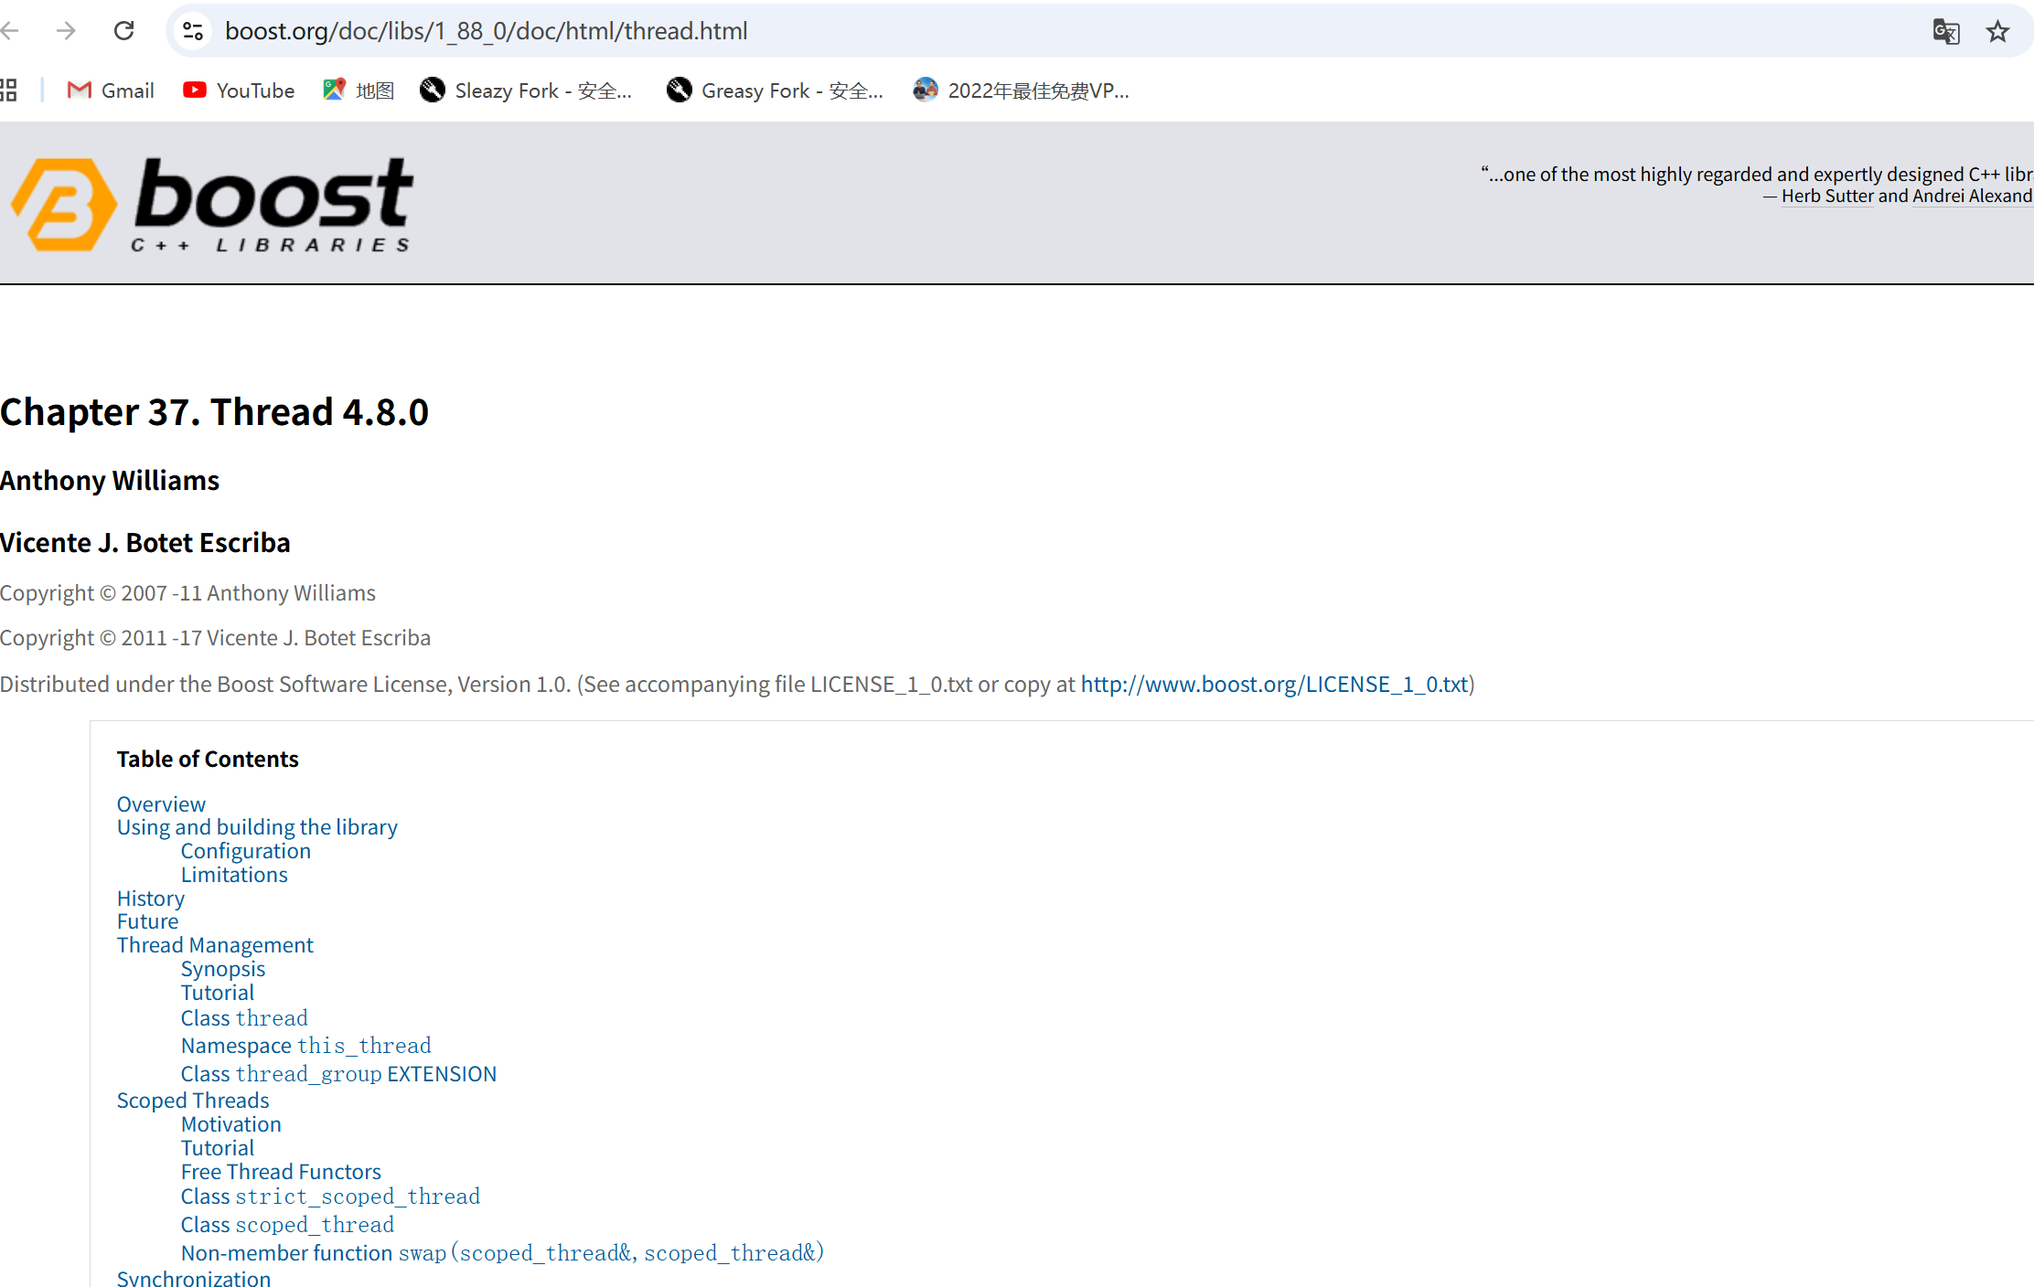Click the Table of Contents heading
Screen dimensions: 2034x1287
[208, 760]
